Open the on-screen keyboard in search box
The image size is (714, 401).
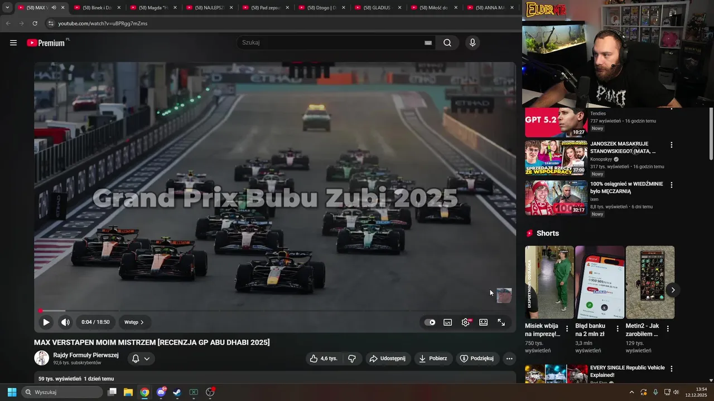point(428,43)
